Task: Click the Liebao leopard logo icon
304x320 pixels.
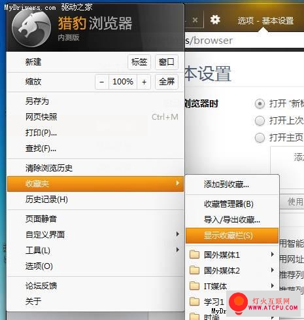Action: pos(31,27)
